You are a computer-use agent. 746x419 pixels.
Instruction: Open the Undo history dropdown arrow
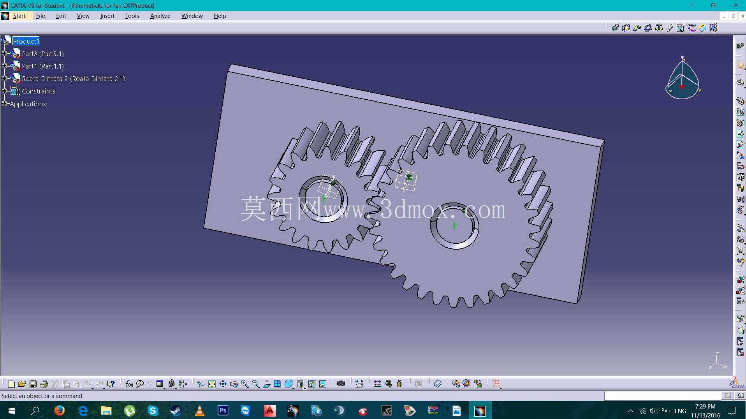coord(92,388)
